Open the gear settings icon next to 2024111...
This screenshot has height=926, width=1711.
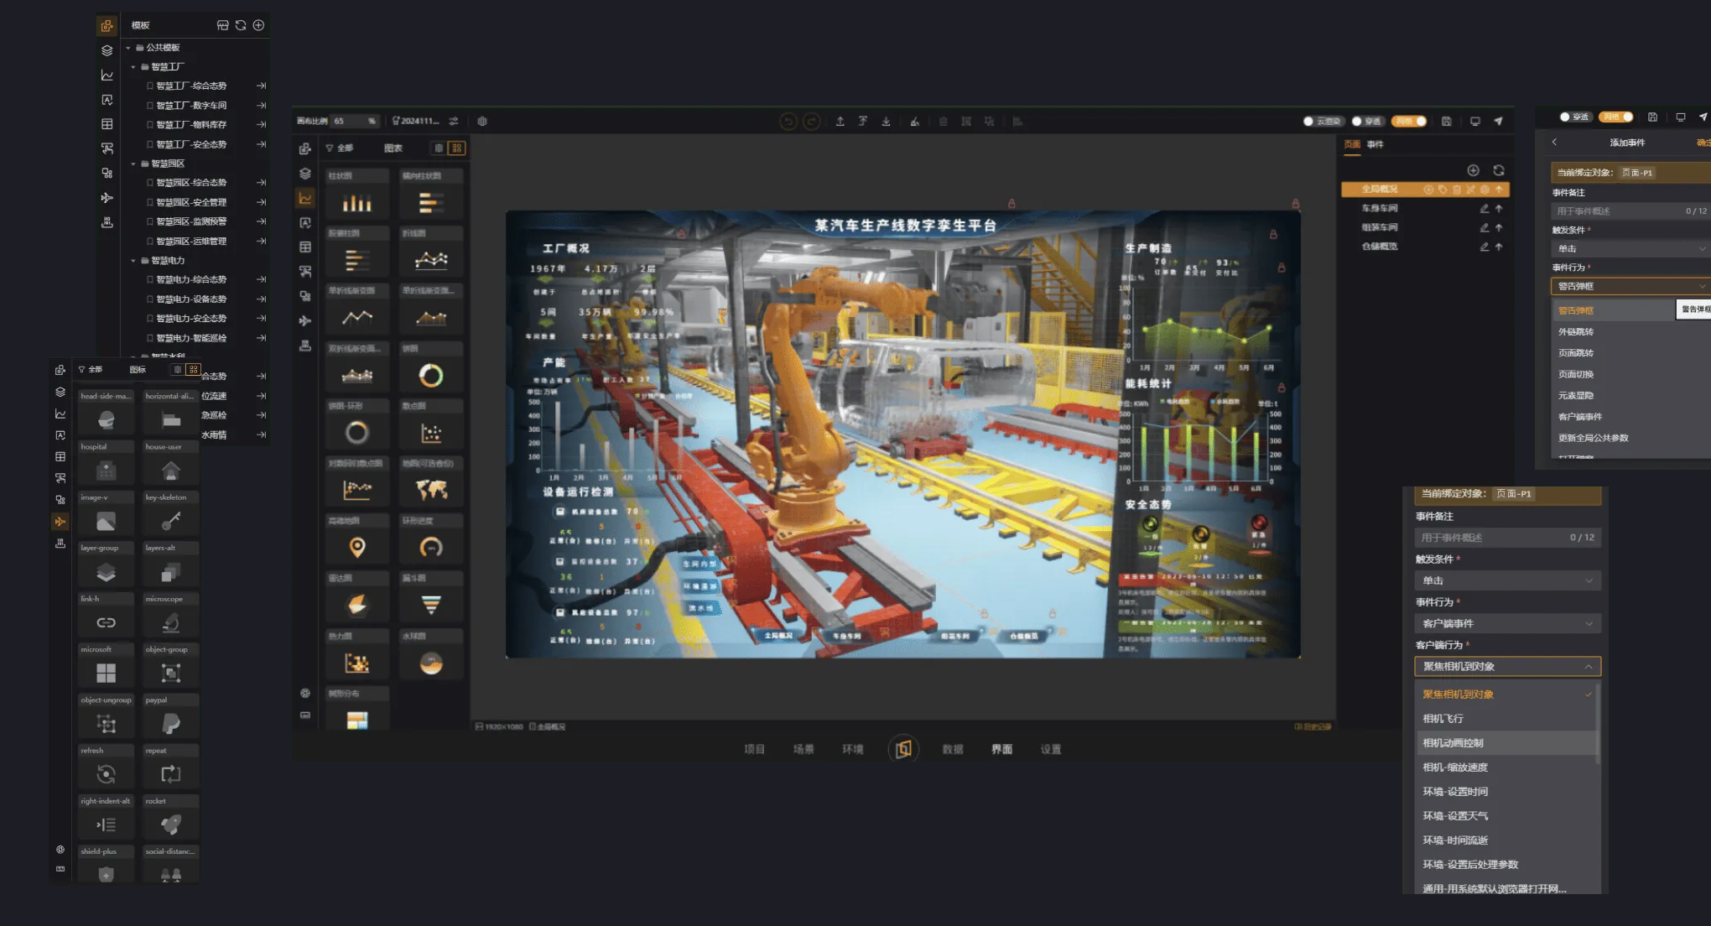[482, 122]
